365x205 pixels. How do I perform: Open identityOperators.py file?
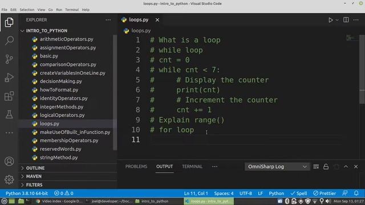pos(63,99)
